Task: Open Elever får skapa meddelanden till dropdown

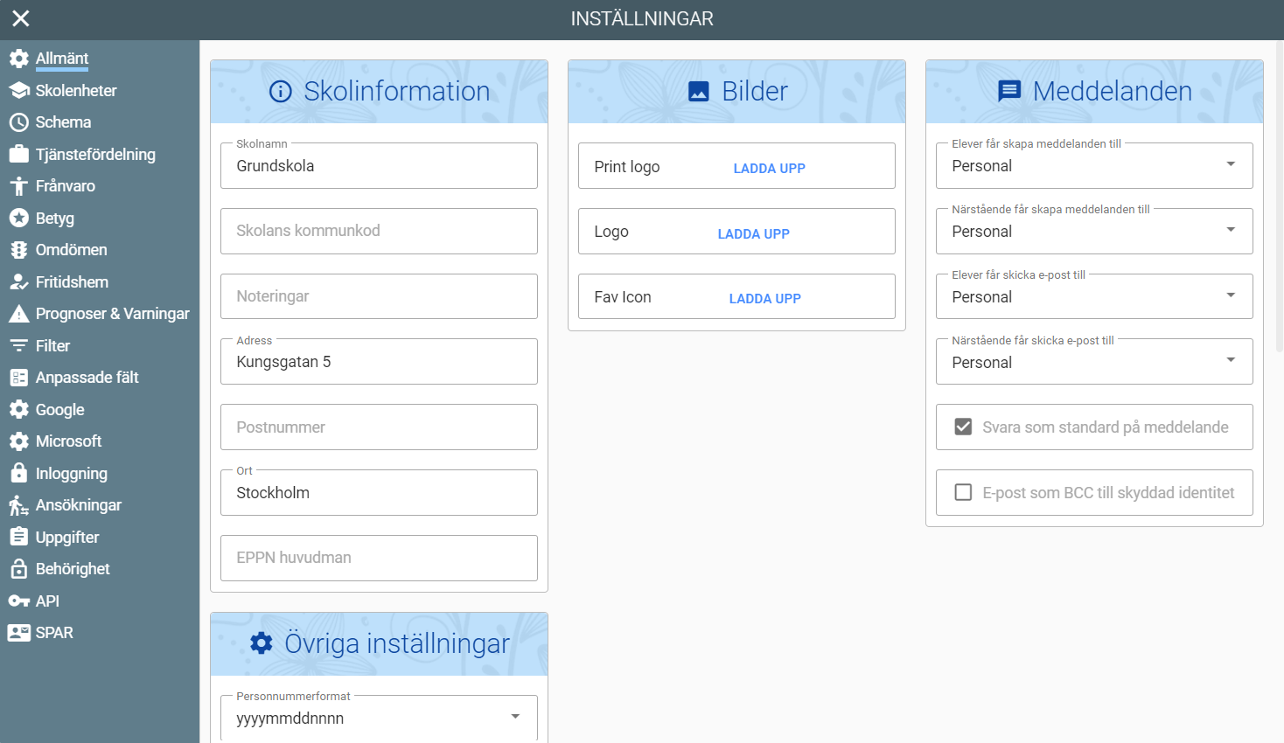Action: coord(1093,166)
